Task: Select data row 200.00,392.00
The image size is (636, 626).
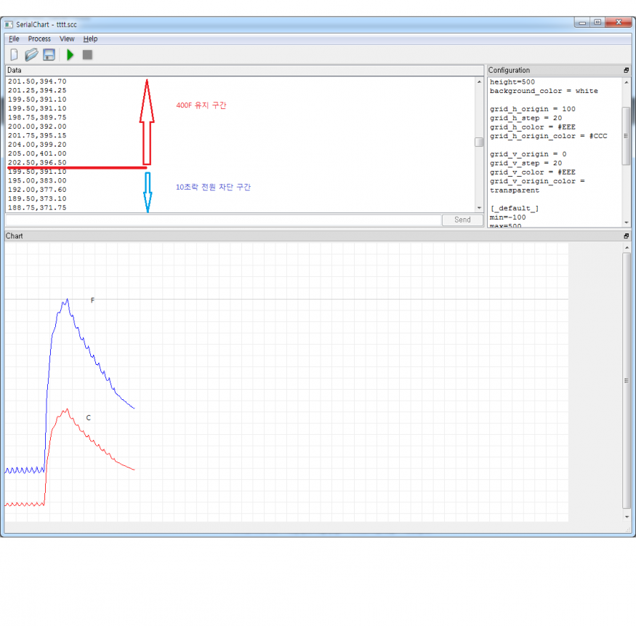Action: [x=37, y=127]
